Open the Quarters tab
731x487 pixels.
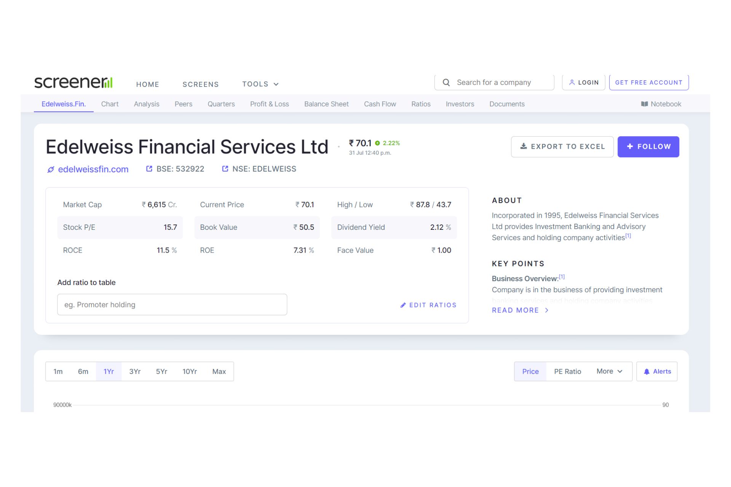pyautogui.click(x=221, y=104)
